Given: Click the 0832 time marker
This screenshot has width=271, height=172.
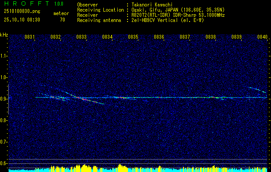Looking at the screenshot, I should pyautogui.click(x=56, y=37).
